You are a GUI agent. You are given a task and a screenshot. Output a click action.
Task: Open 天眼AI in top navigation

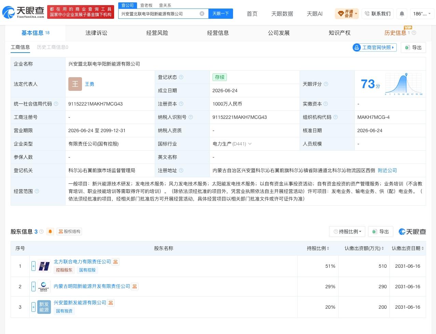tap(315, 14)
